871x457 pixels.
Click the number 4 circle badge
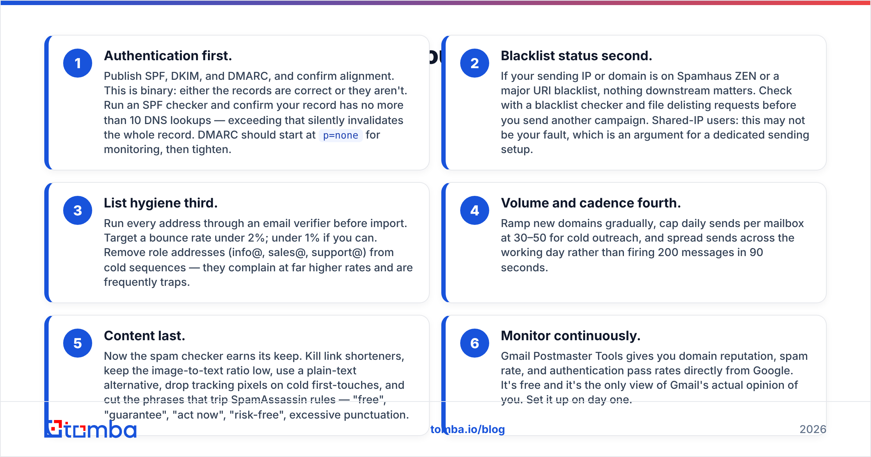(x=475, y=210)
